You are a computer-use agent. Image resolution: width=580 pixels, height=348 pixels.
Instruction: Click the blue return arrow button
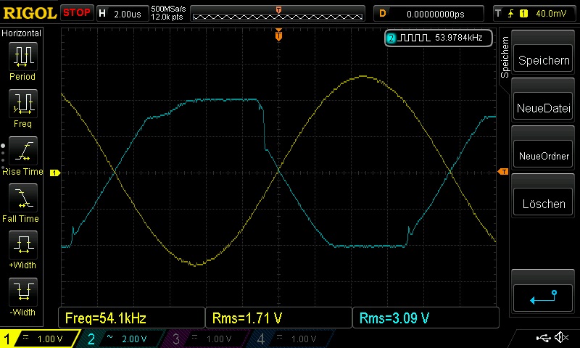(x=543, y=298)
